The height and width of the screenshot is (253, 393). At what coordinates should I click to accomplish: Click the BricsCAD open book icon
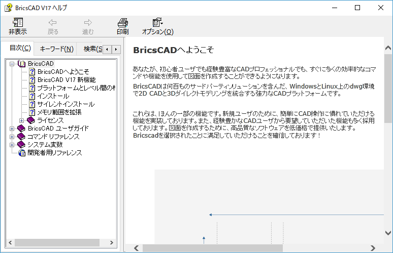tap(22, 64)
